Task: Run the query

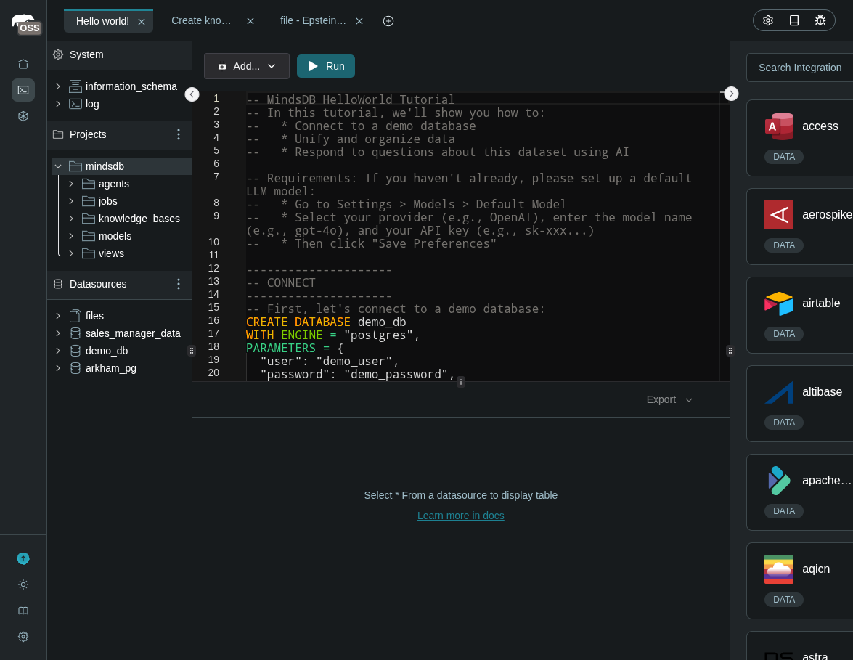Action: pos(326,66)
